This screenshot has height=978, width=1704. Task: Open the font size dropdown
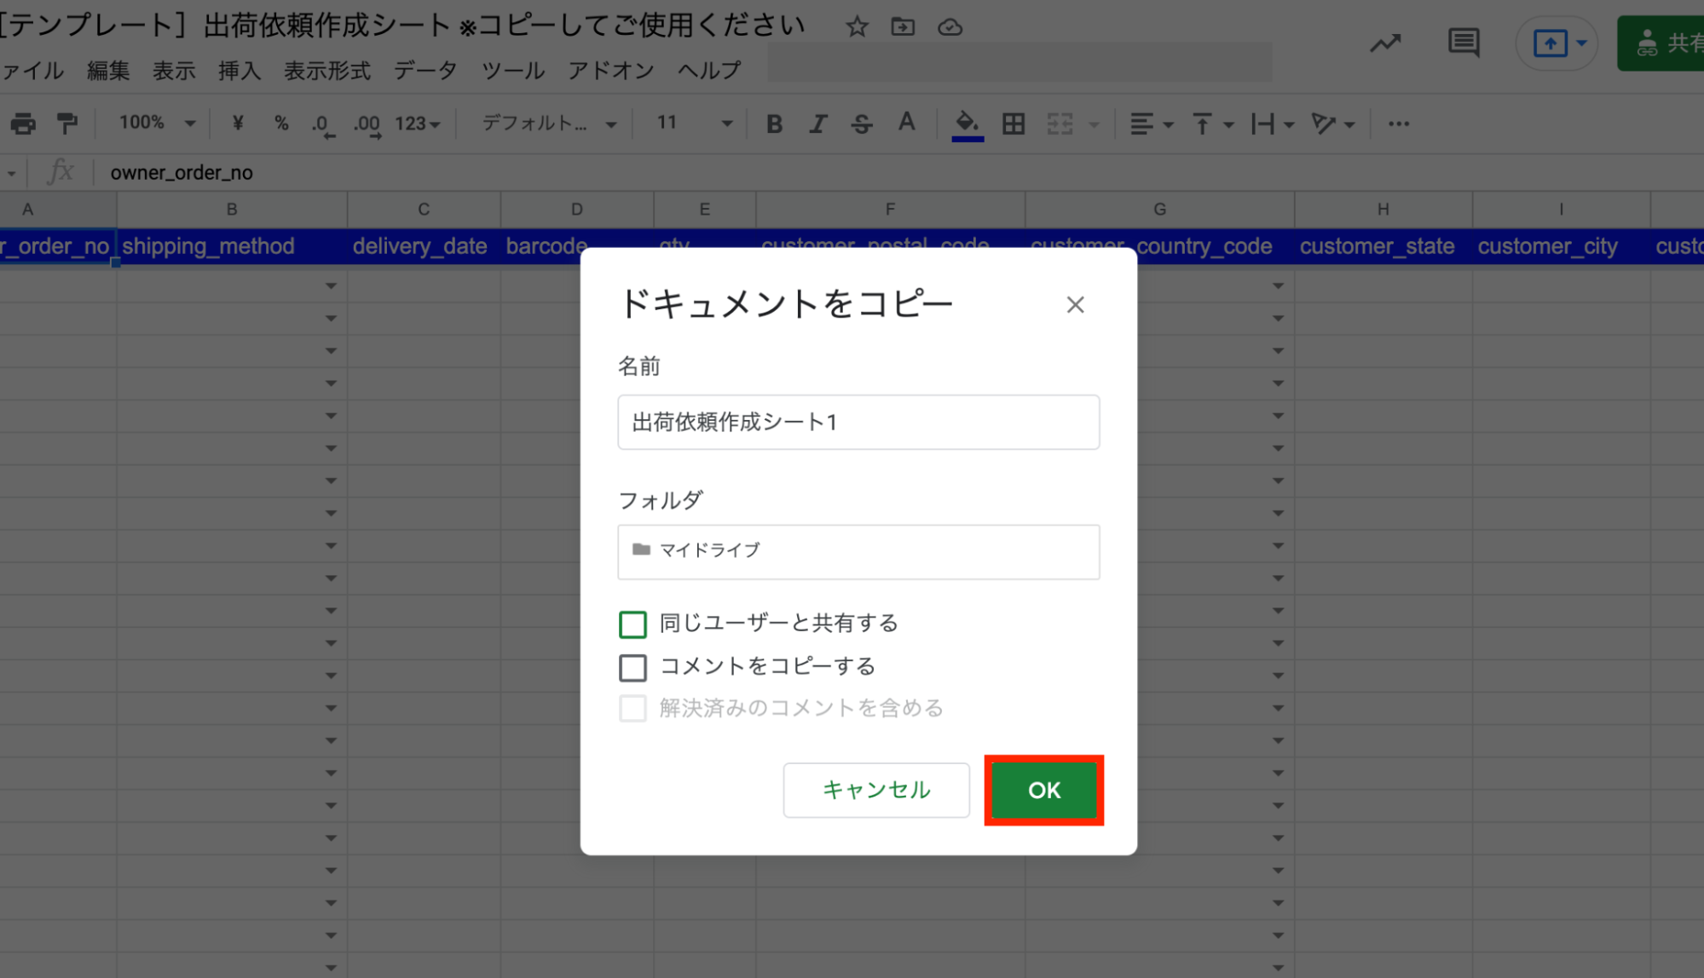coord(690,123)
